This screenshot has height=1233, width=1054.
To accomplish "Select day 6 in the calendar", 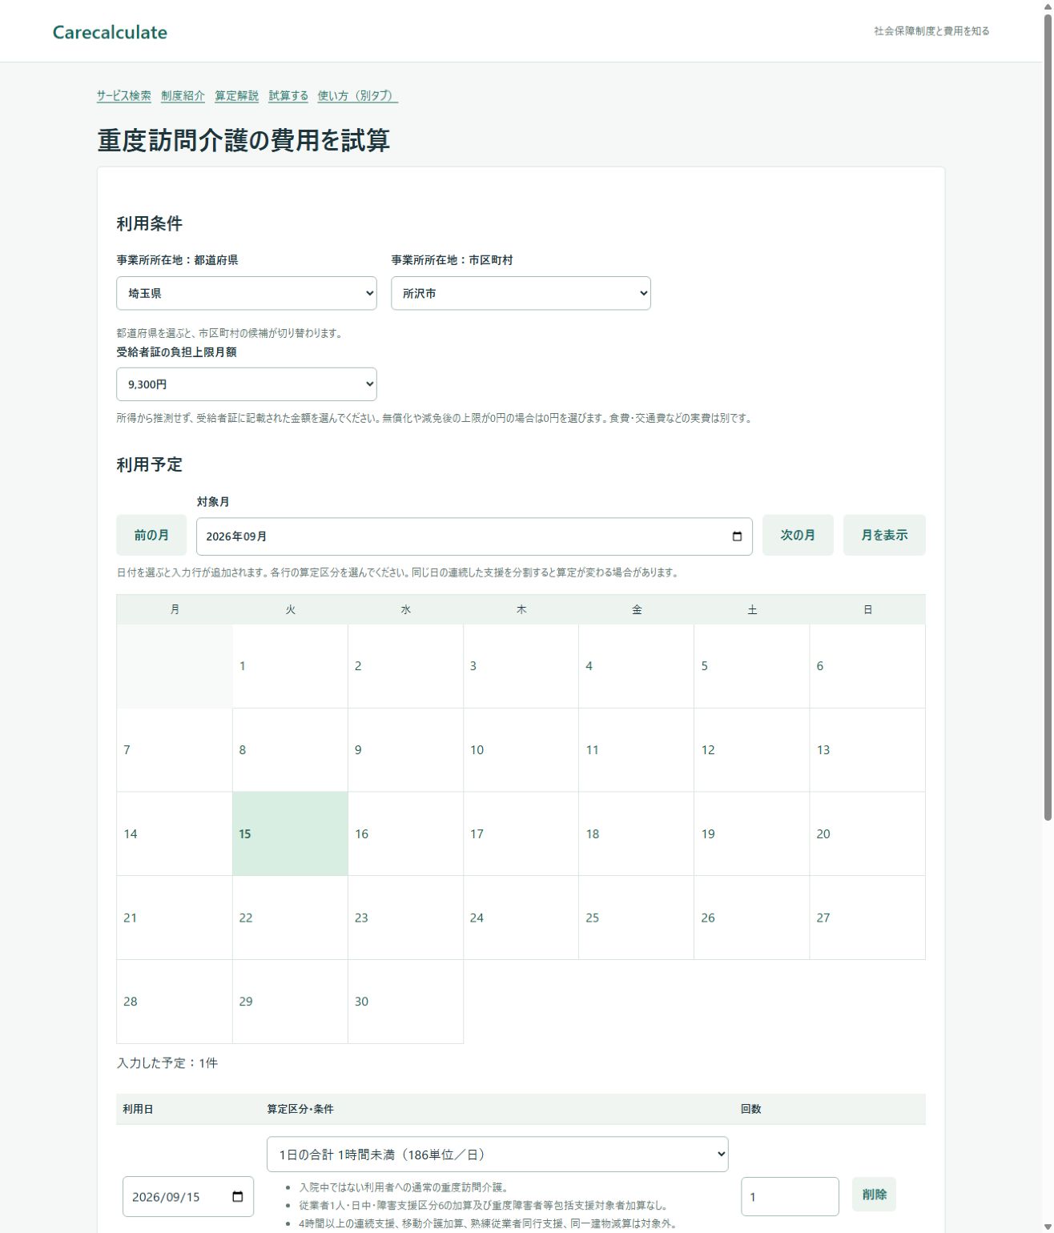I will coord(867,666).
